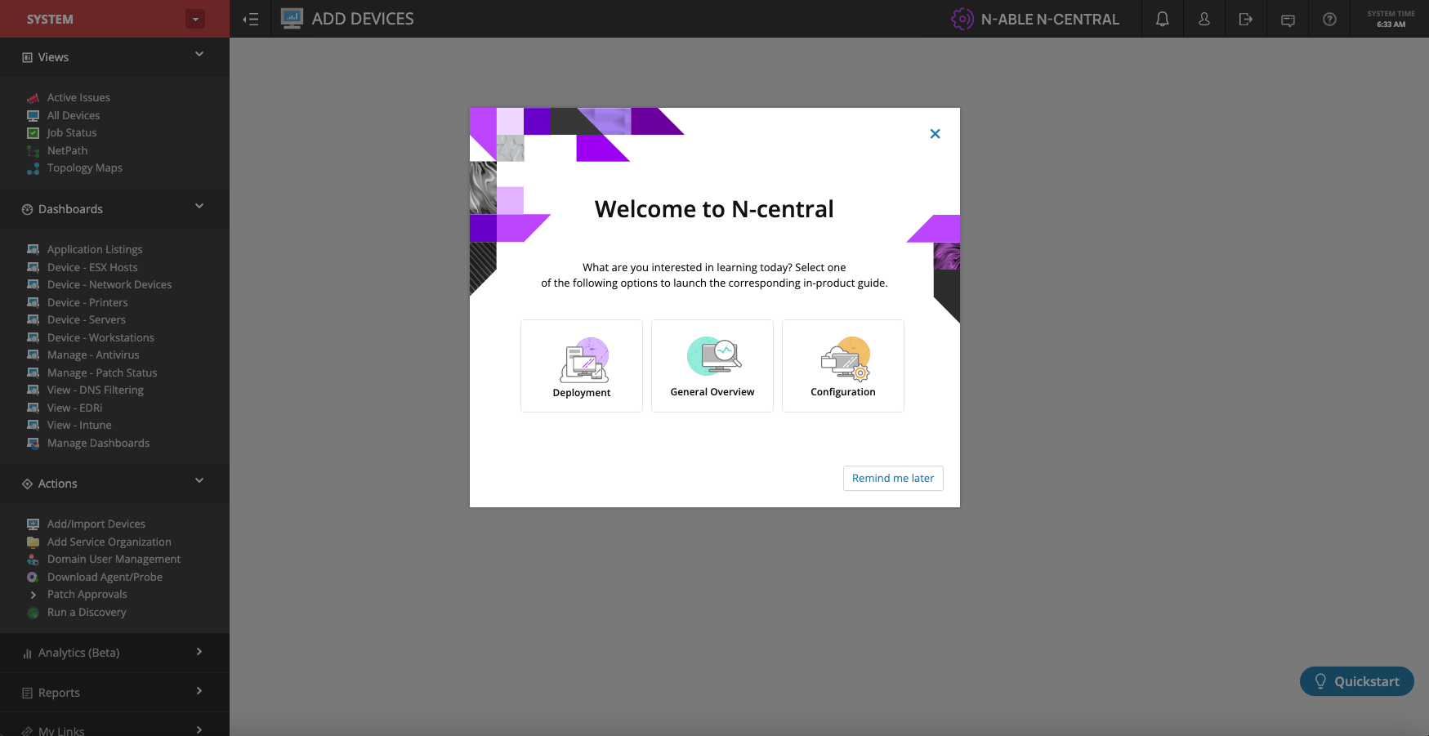Click the logout icon in the header

click(1245, 18)
